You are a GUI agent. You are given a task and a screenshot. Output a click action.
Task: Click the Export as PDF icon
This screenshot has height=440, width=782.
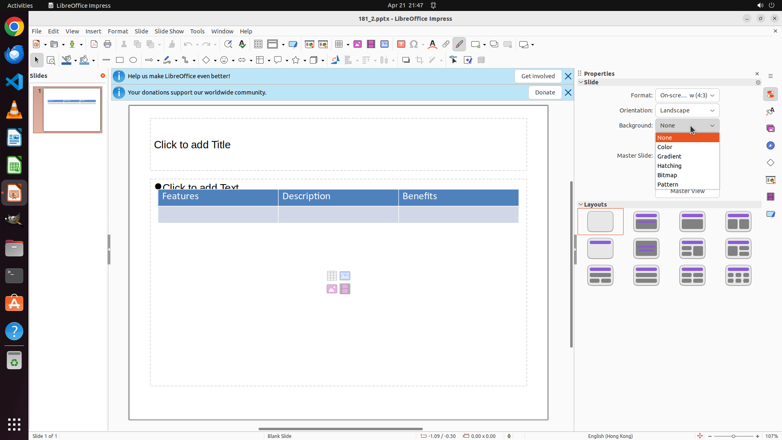point(94,44)
